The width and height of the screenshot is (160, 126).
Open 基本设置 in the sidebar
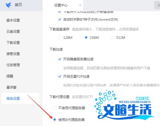point(13,20)
